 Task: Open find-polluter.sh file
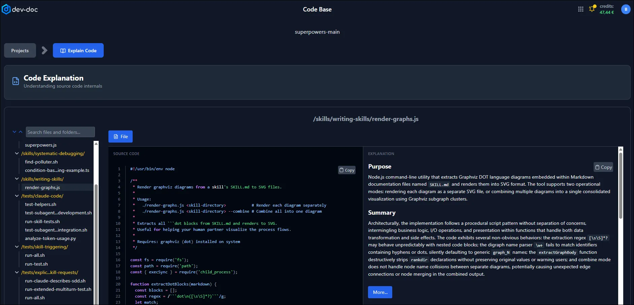(x=41, y=162)
